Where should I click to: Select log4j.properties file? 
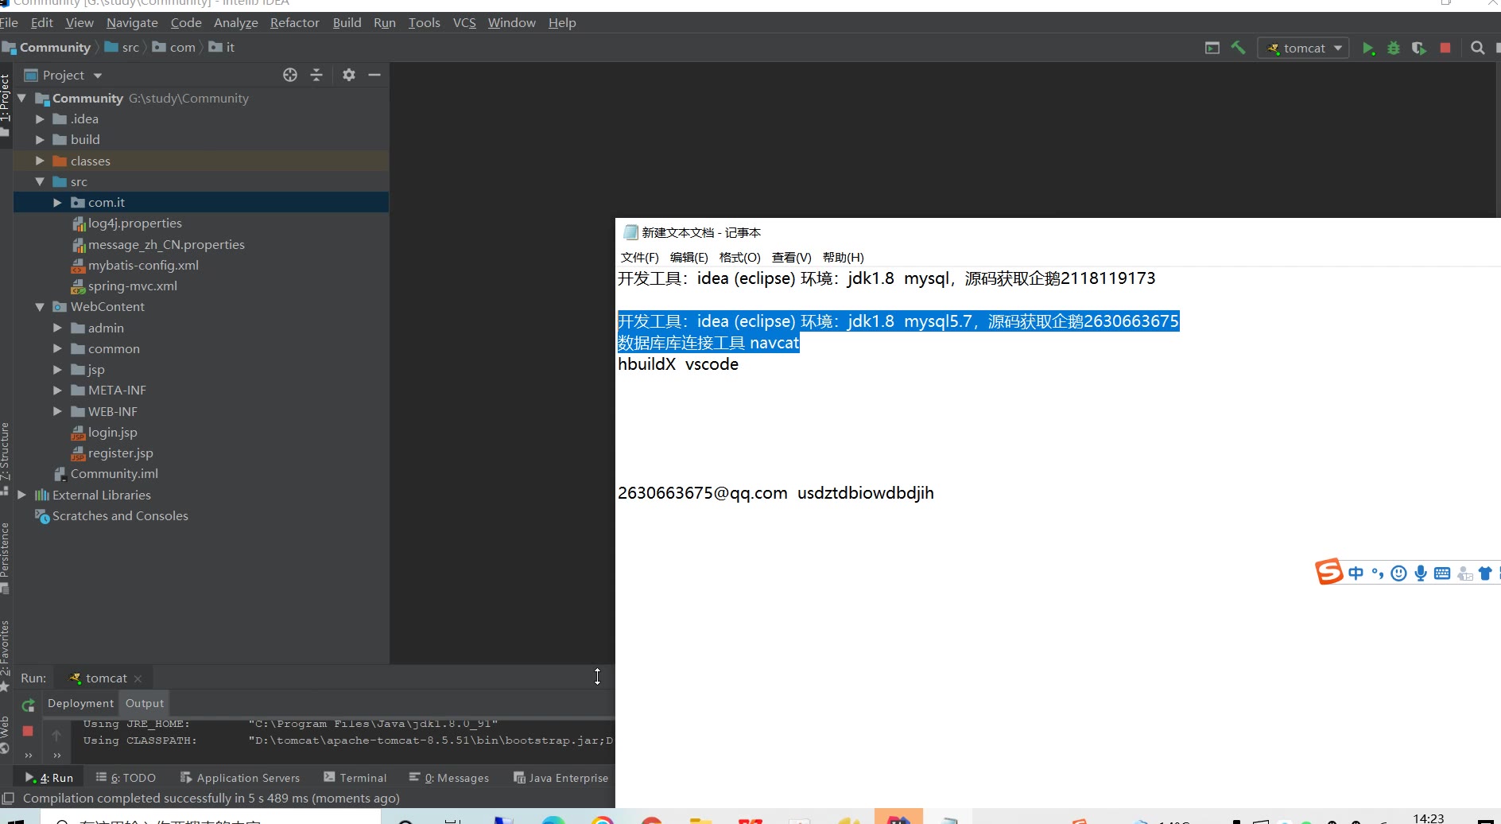(134, 223)
